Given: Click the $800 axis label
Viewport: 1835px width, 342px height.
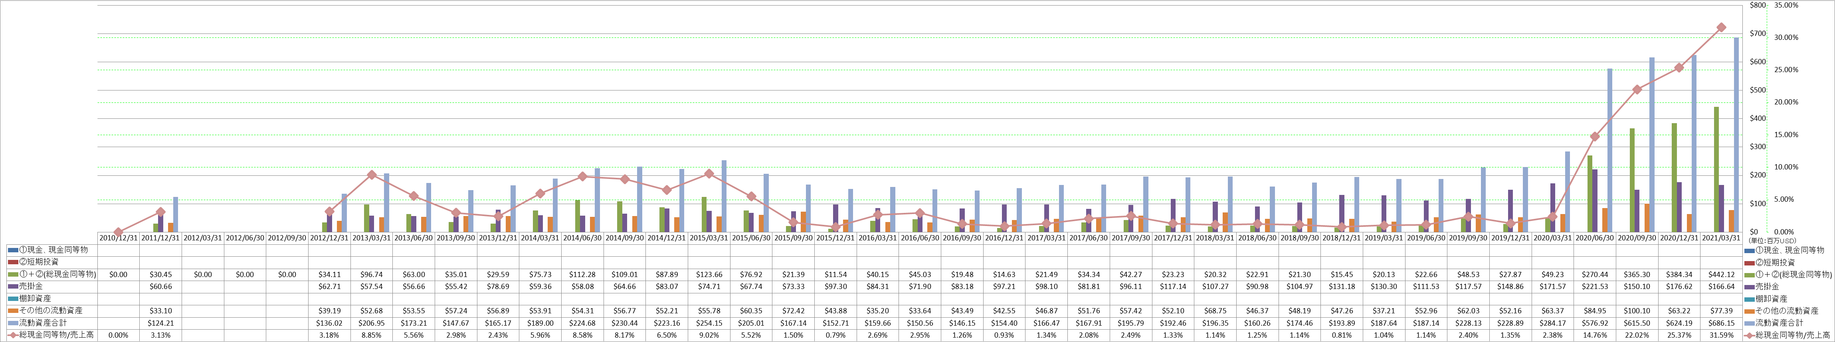Looking at the screenshot, I should pos(1757,5).
